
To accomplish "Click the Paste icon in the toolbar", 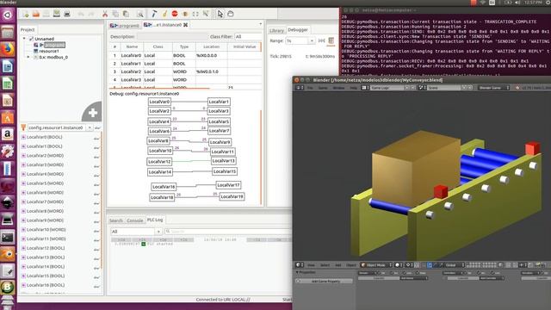I will click(126, 14).
